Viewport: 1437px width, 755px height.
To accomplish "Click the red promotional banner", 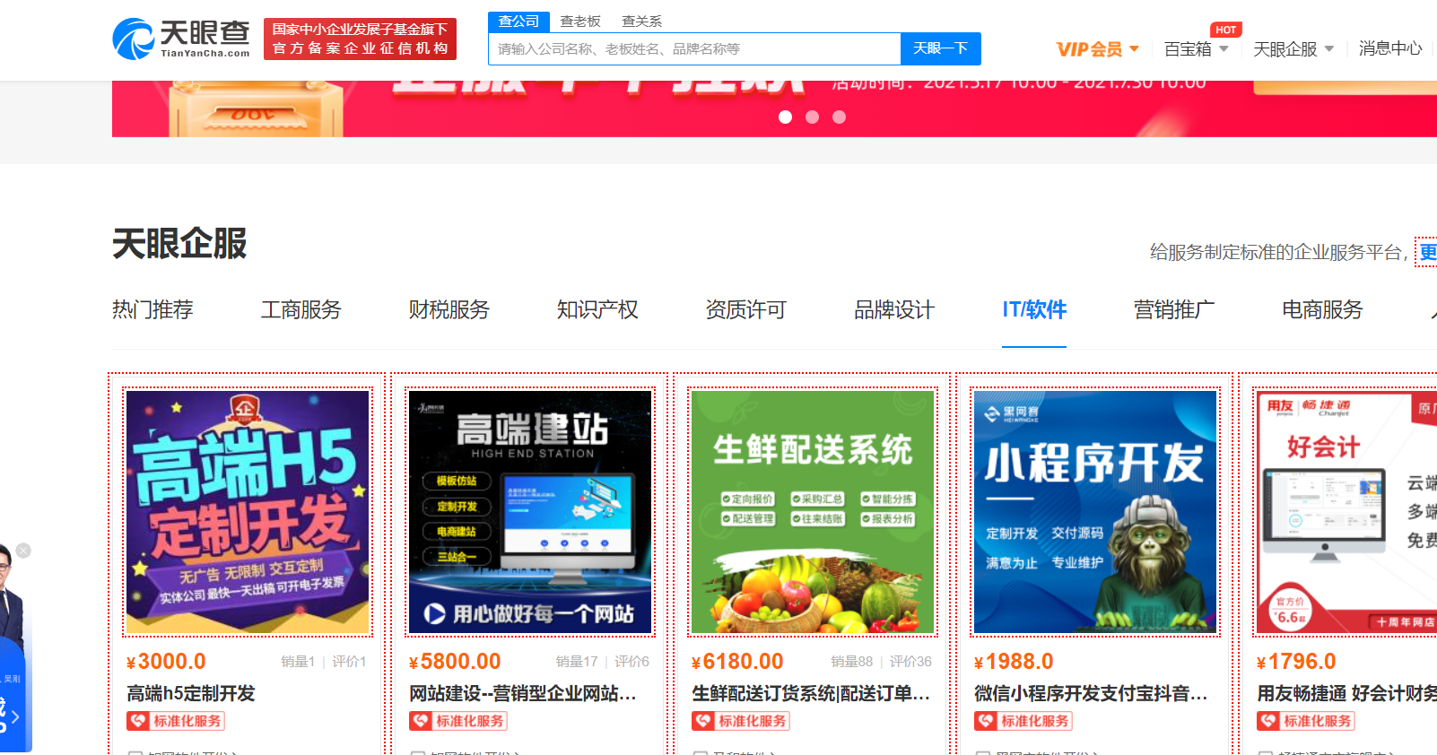I will click(x=774, y=108).
